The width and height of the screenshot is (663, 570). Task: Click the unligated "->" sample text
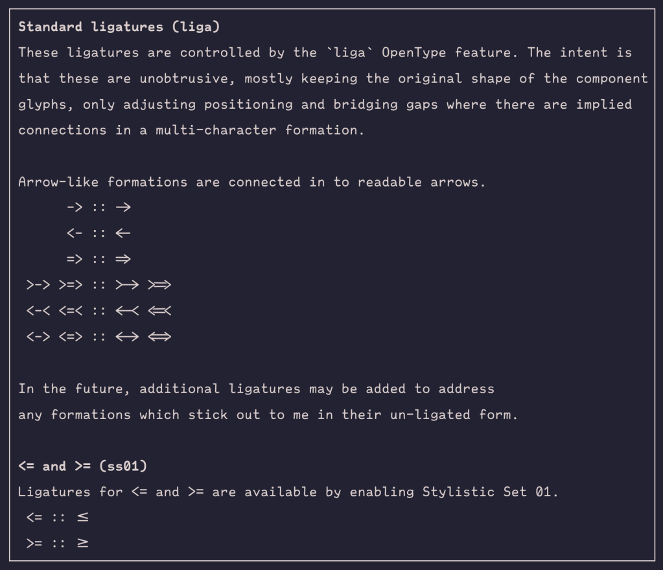[x=75, y=207]
